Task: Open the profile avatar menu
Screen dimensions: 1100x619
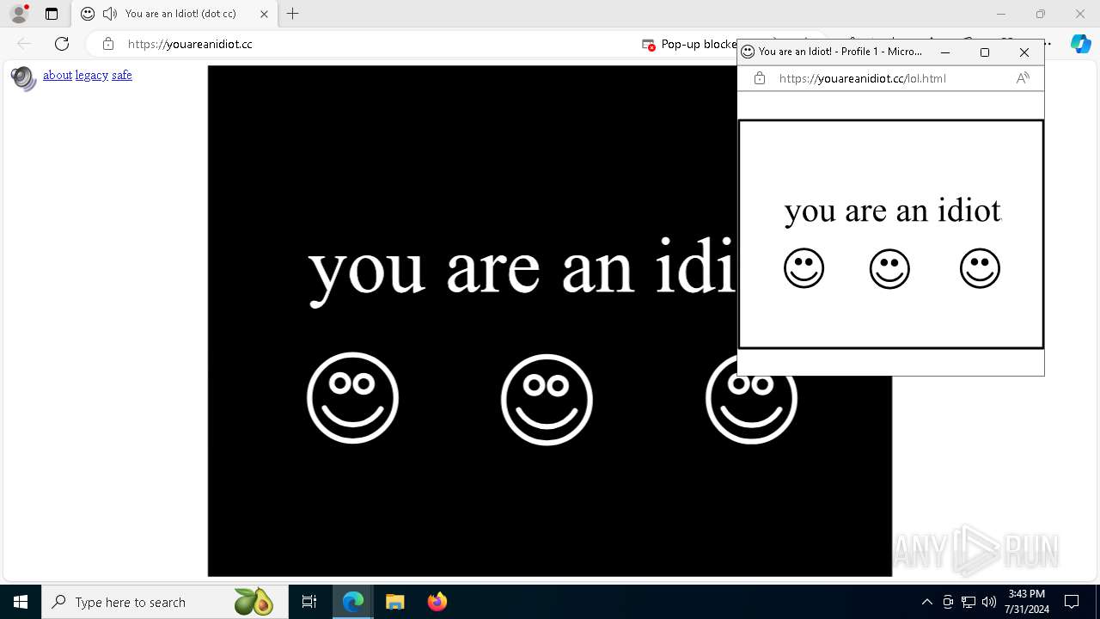Action: tap(19, 14)
